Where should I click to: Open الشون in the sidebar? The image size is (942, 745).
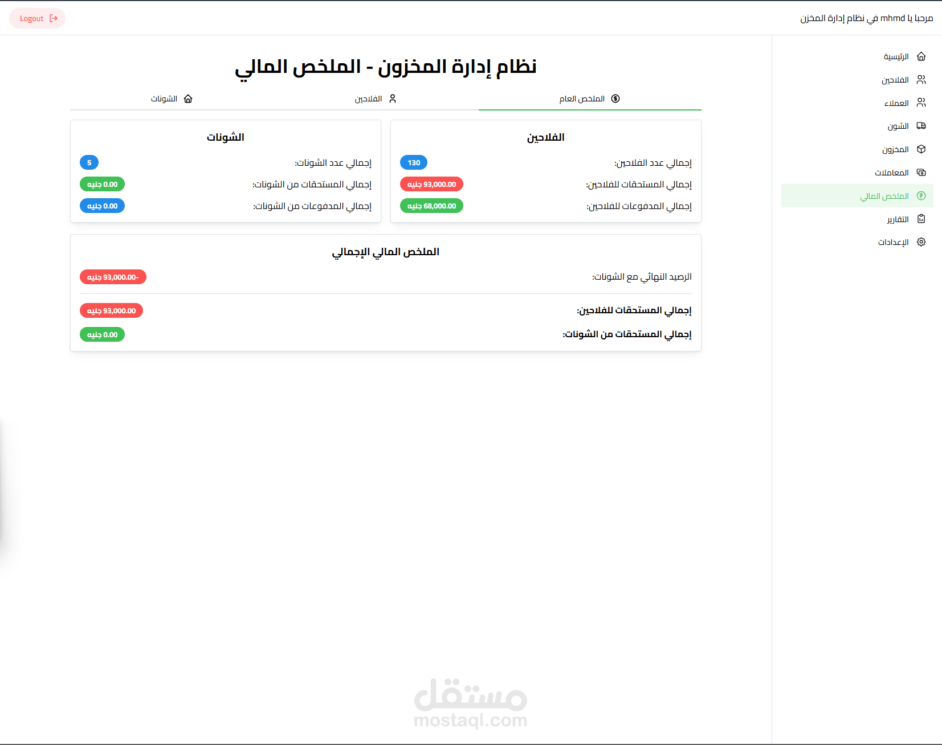click(857, 126)
